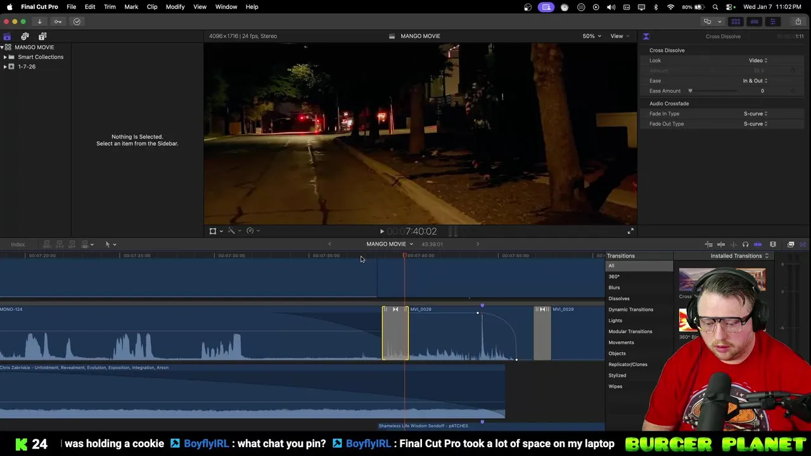The height and width of the screenshot is (456, 811).
Task: Open the Wi-Fi status menu
Action: 670,7
